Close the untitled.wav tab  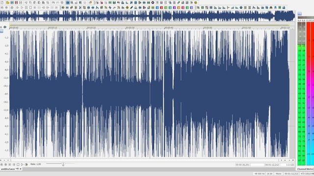[21, 169]
